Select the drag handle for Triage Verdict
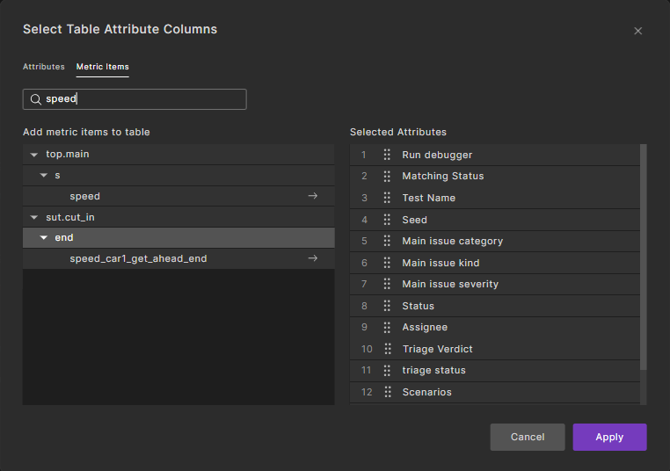Screen dimensions: 670x471 (387, 349)
